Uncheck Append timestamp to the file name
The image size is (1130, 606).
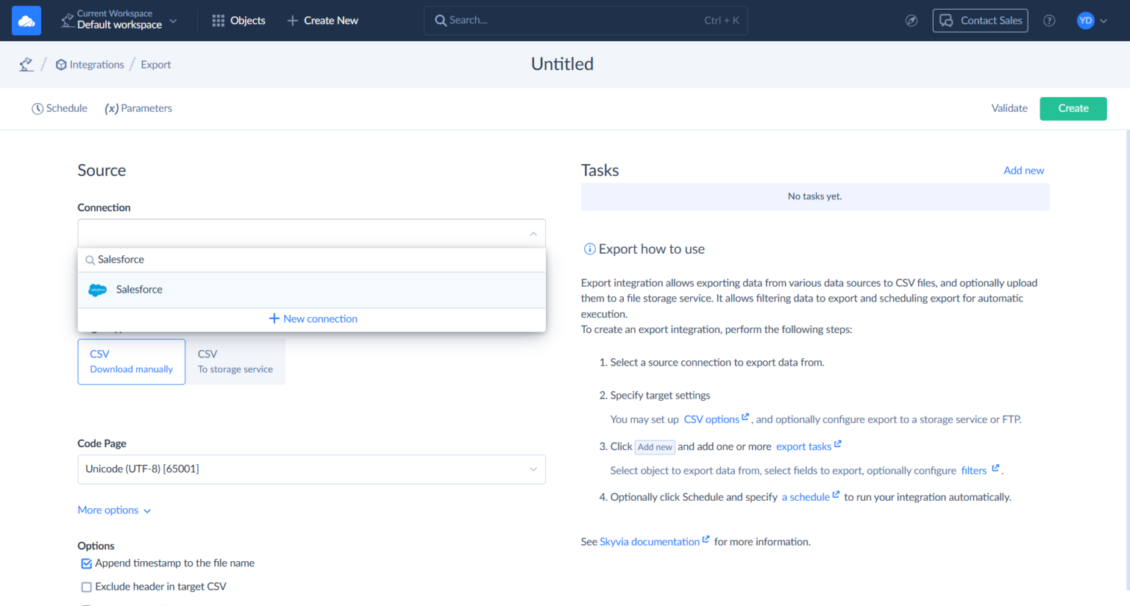tap(86, 563)
